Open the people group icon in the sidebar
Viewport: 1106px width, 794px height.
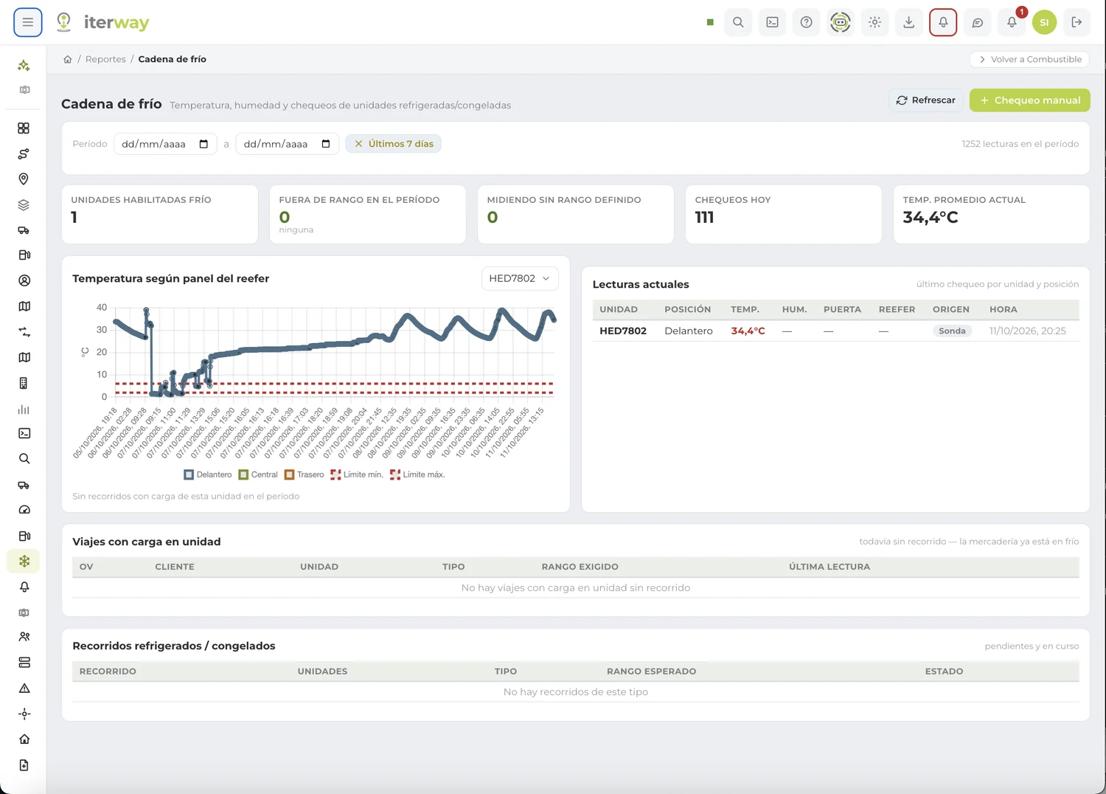[x=24, y=637]
